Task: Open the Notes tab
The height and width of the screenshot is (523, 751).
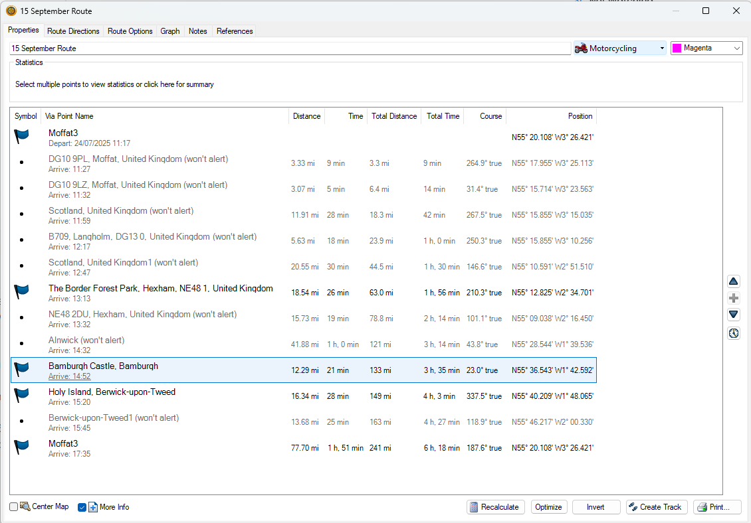Action: (198, 31)
